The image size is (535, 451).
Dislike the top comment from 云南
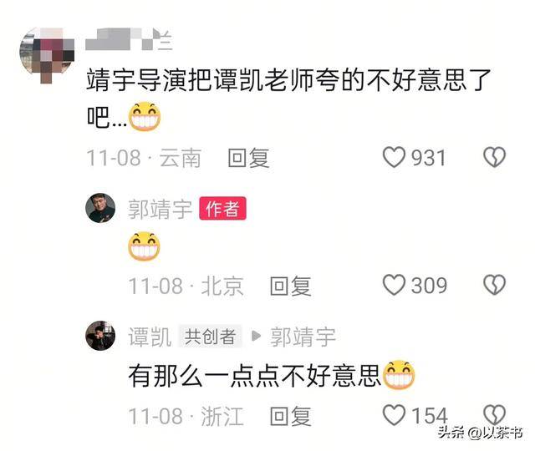point(494,158)
